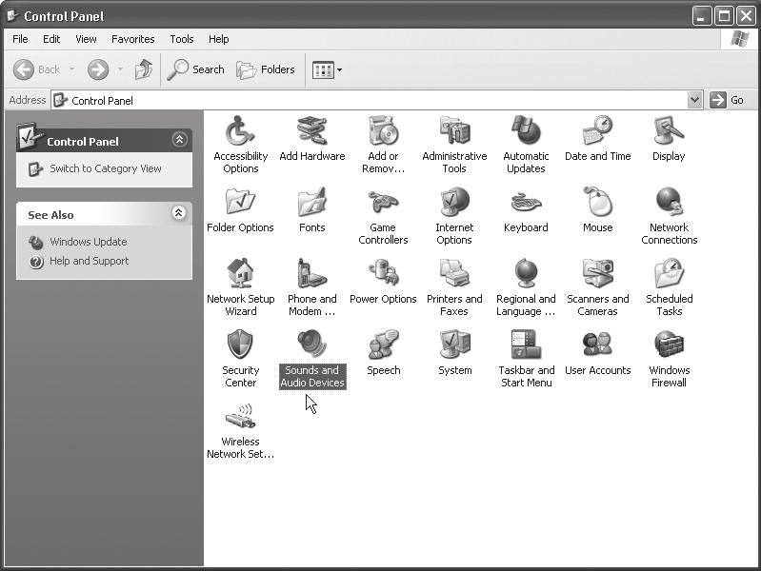
Task: Expand the Forward history dropdown arrow
Action: 120,69
